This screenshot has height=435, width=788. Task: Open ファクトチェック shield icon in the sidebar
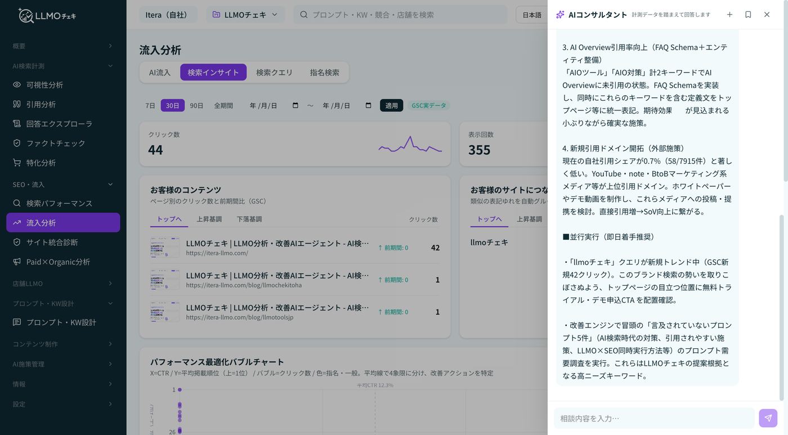point(17,143)
